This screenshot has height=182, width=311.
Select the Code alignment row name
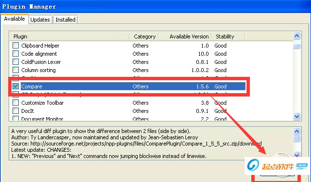(x=39, y=54)
